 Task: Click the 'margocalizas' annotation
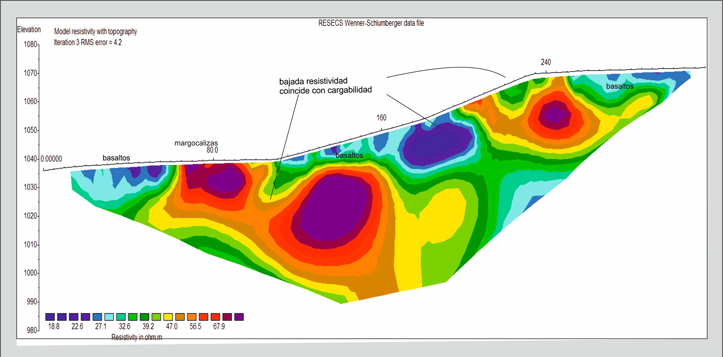tap(196, 143)
